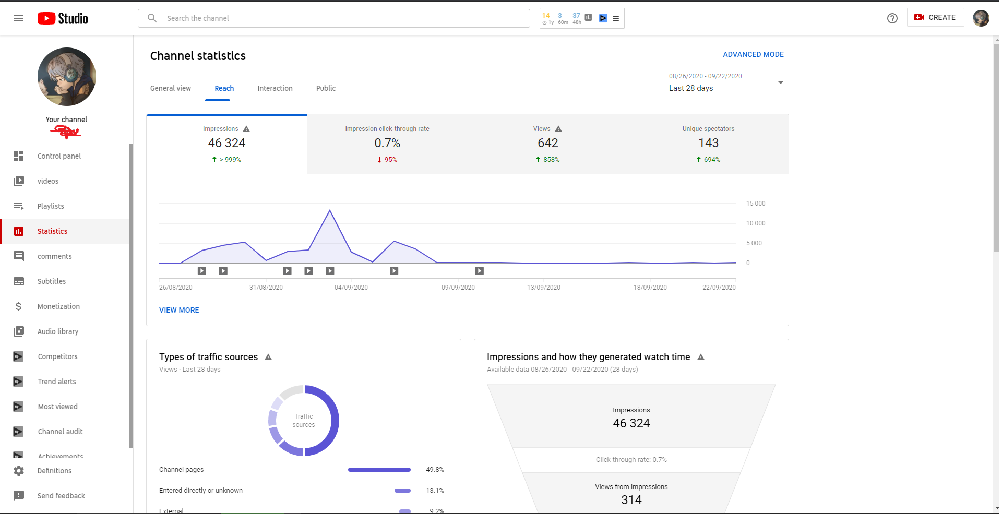The width and height of the screenshot is (1002, 524).
Task: Click the search the channel field
Action: pyautogui.click(x=334, y=18)
